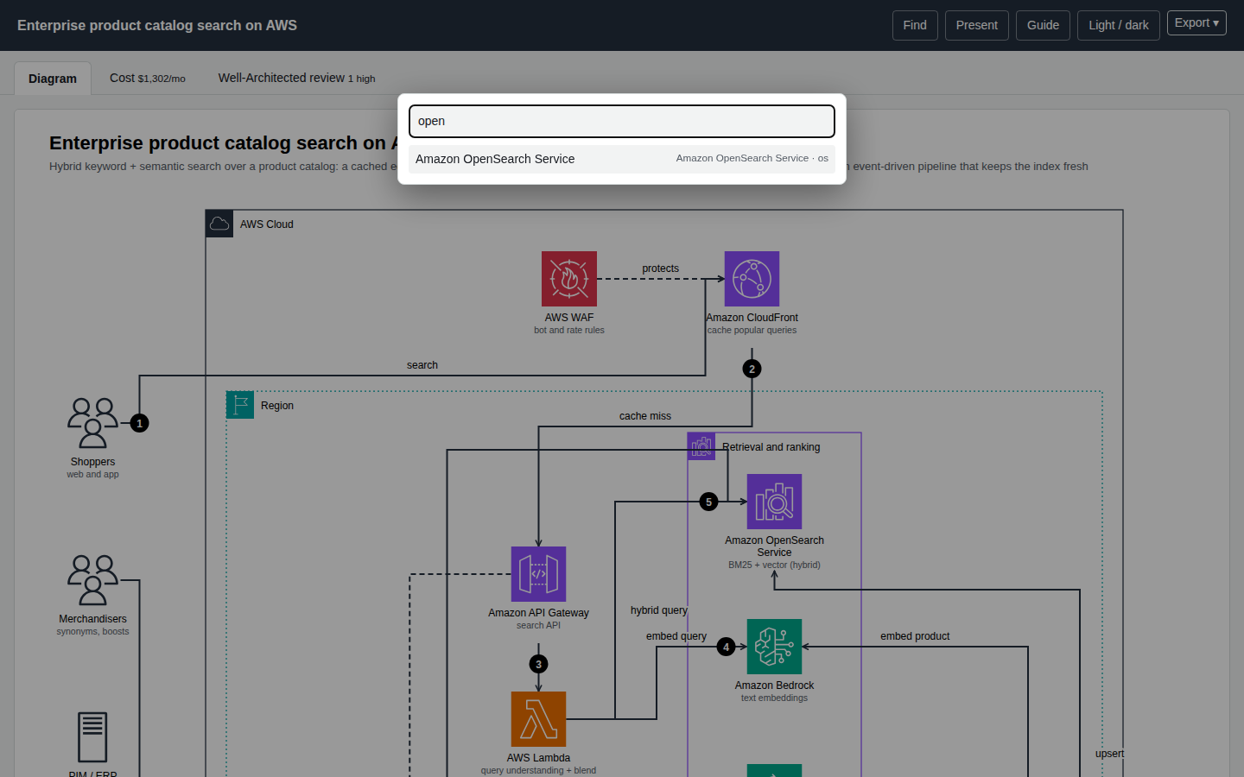Toggle Light / dark theme
Image resolution: width=1244 pixels, height=777 pixels.
[x=1119, y=25]
